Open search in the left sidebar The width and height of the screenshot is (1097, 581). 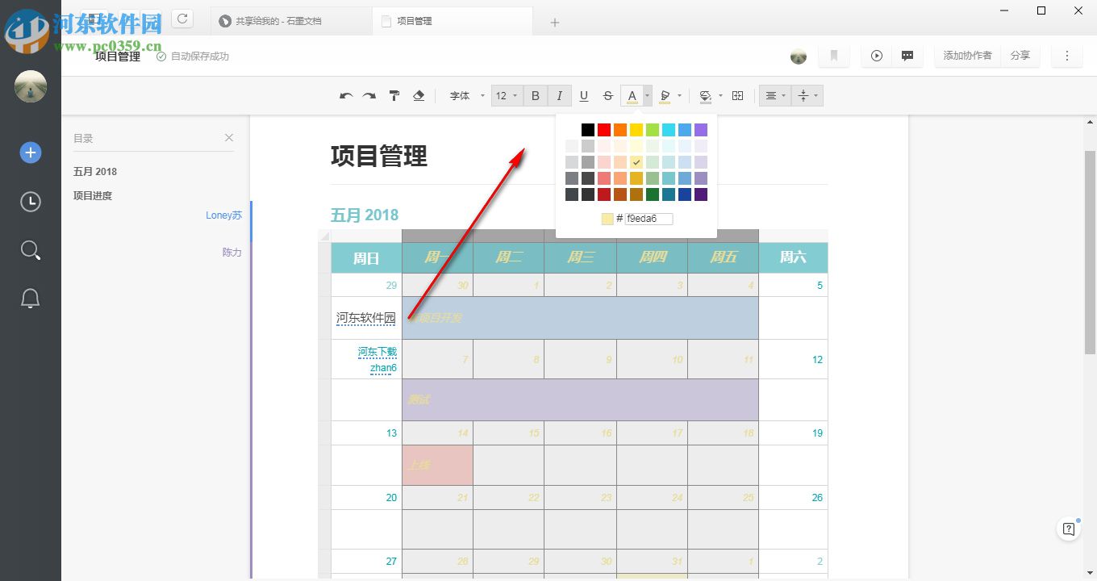click(31, 250)
